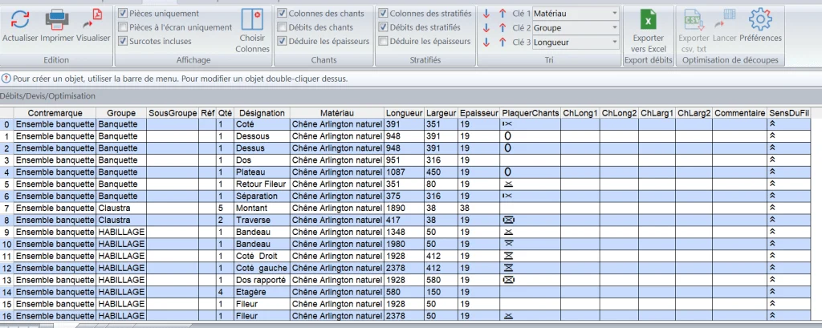822x328 pixels.
Task: Export cutting list to Excel
Action: [649, 31]
